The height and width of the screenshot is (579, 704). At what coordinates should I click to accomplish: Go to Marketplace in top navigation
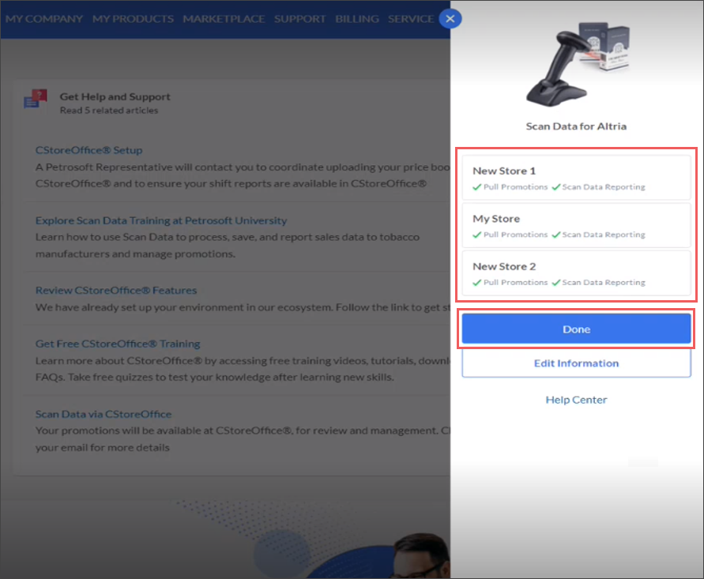click(224, 19)
